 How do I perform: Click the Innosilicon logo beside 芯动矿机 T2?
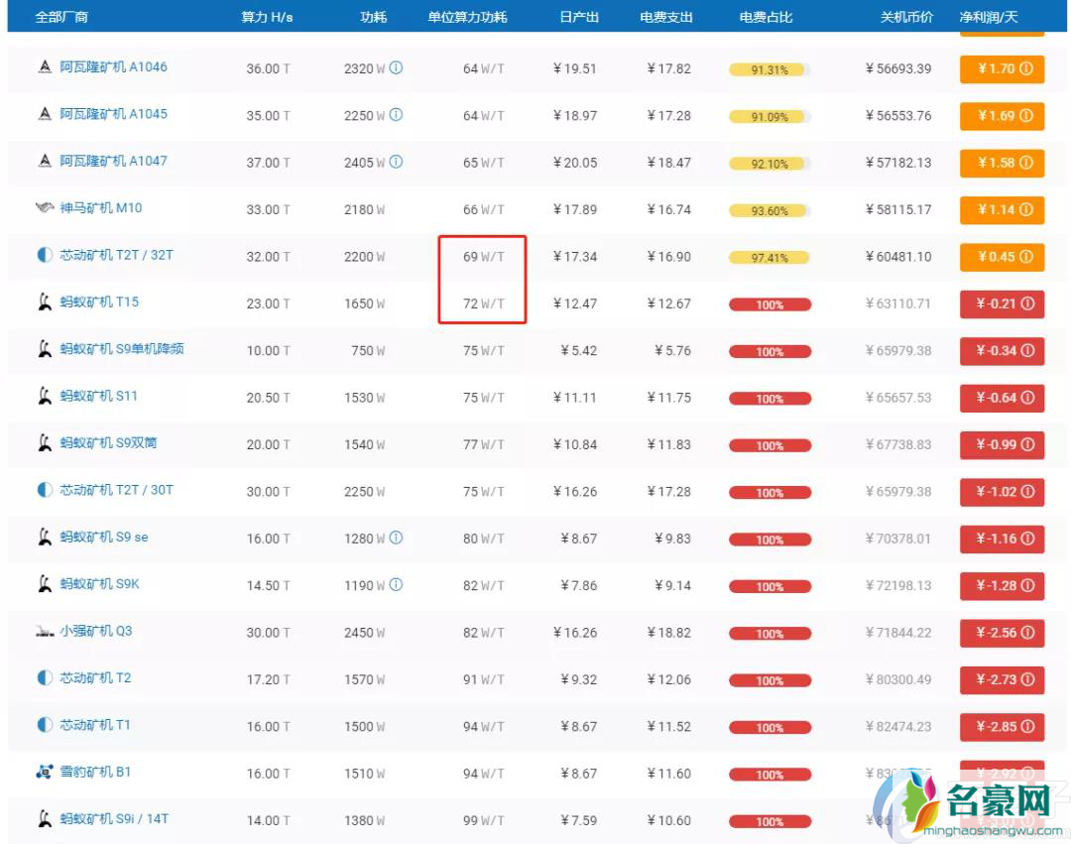tap(45, 678)
